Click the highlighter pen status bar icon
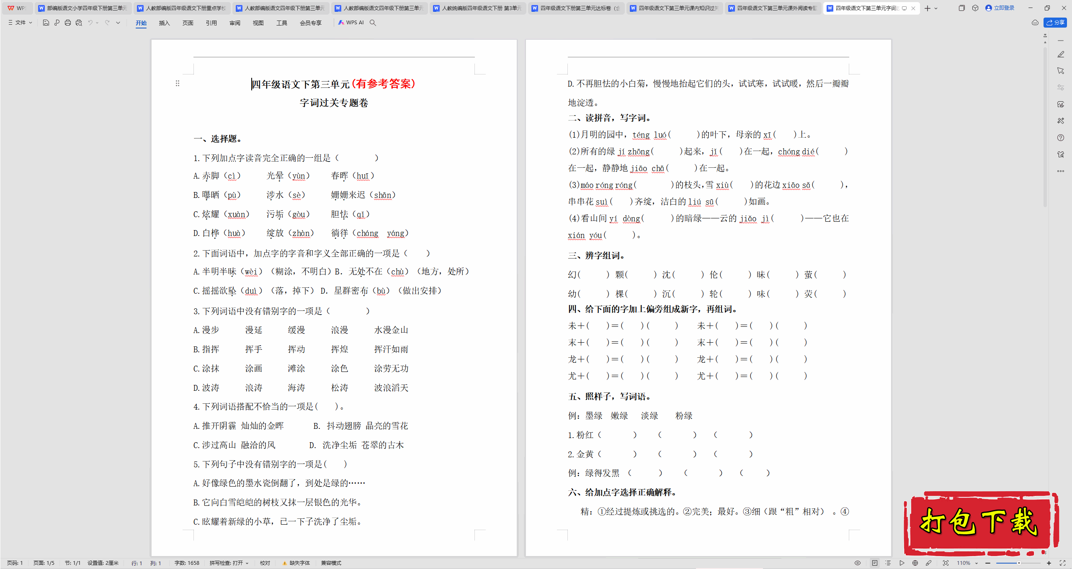 tap(929, 563)
